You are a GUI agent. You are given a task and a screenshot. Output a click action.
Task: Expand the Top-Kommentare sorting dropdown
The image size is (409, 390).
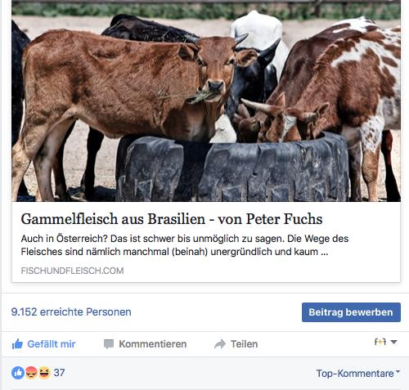358,374
